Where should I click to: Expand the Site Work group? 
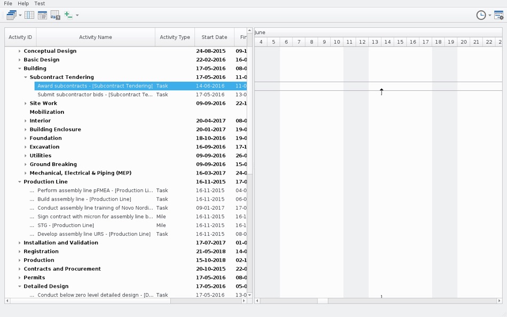click(x=26, y=104)
